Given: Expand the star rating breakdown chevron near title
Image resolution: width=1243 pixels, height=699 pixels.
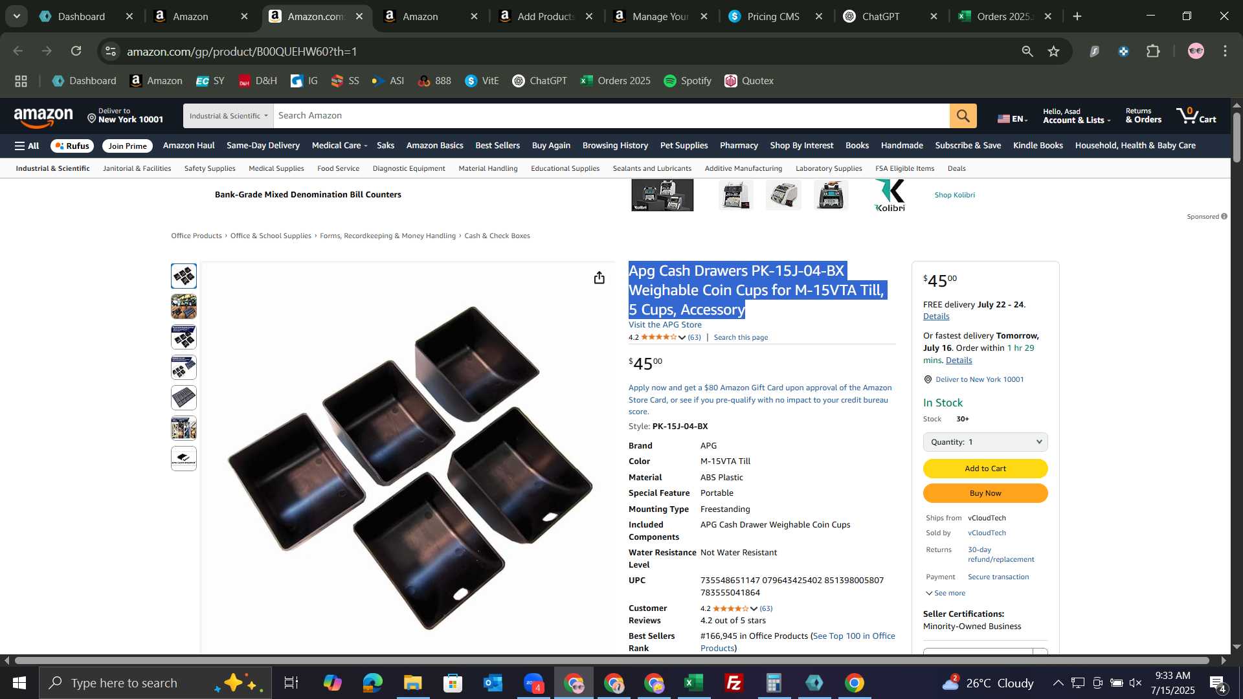Looking at the screenshot, I should pos(682,337).
